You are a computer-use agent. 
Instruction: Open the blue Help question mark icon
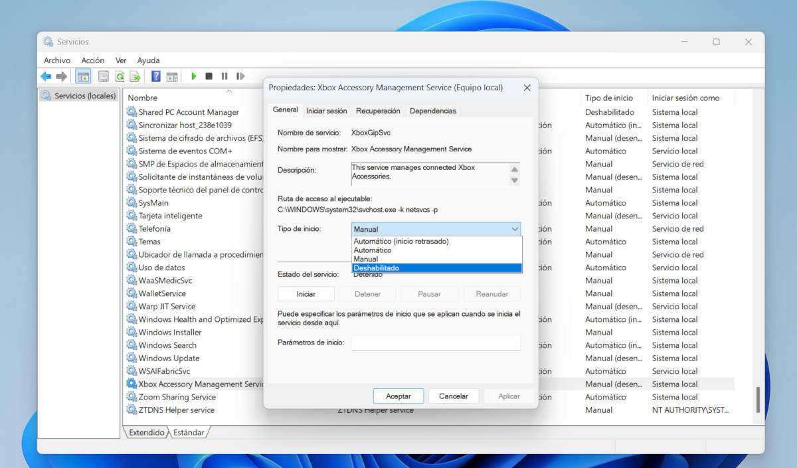point(156,76)
